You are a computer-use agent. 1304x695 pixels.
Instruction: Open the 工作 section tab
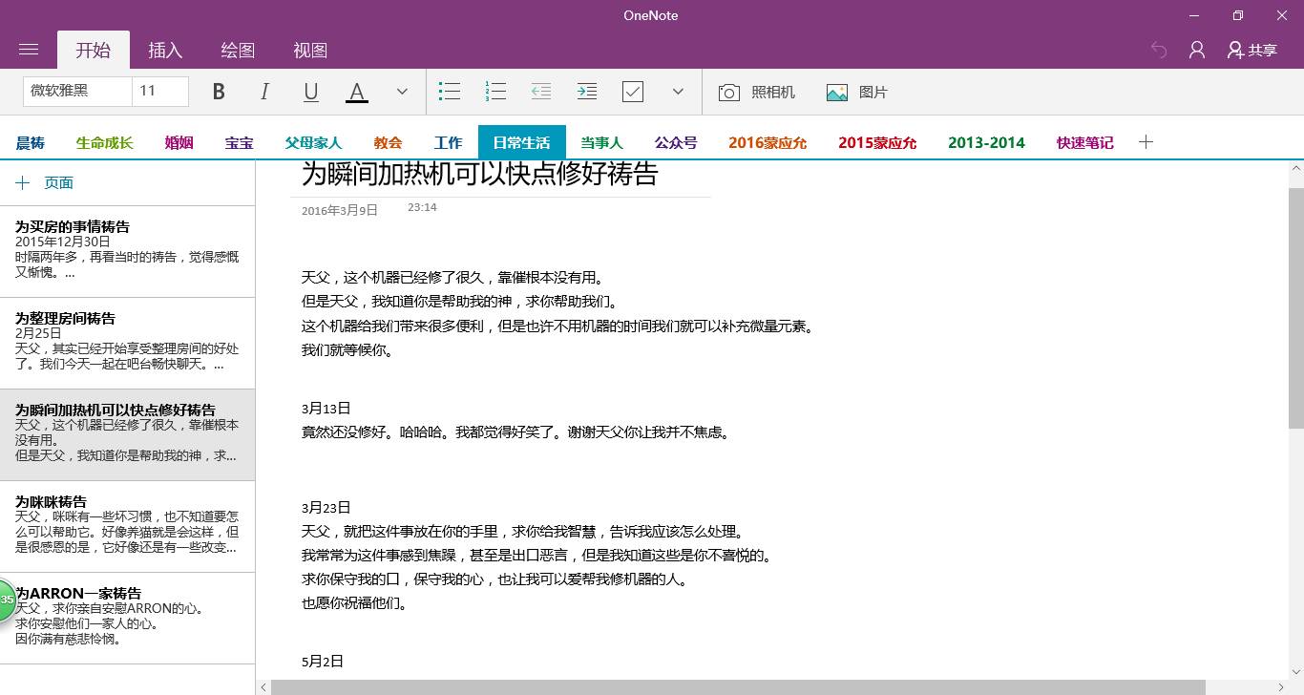(x=448, y=142)
